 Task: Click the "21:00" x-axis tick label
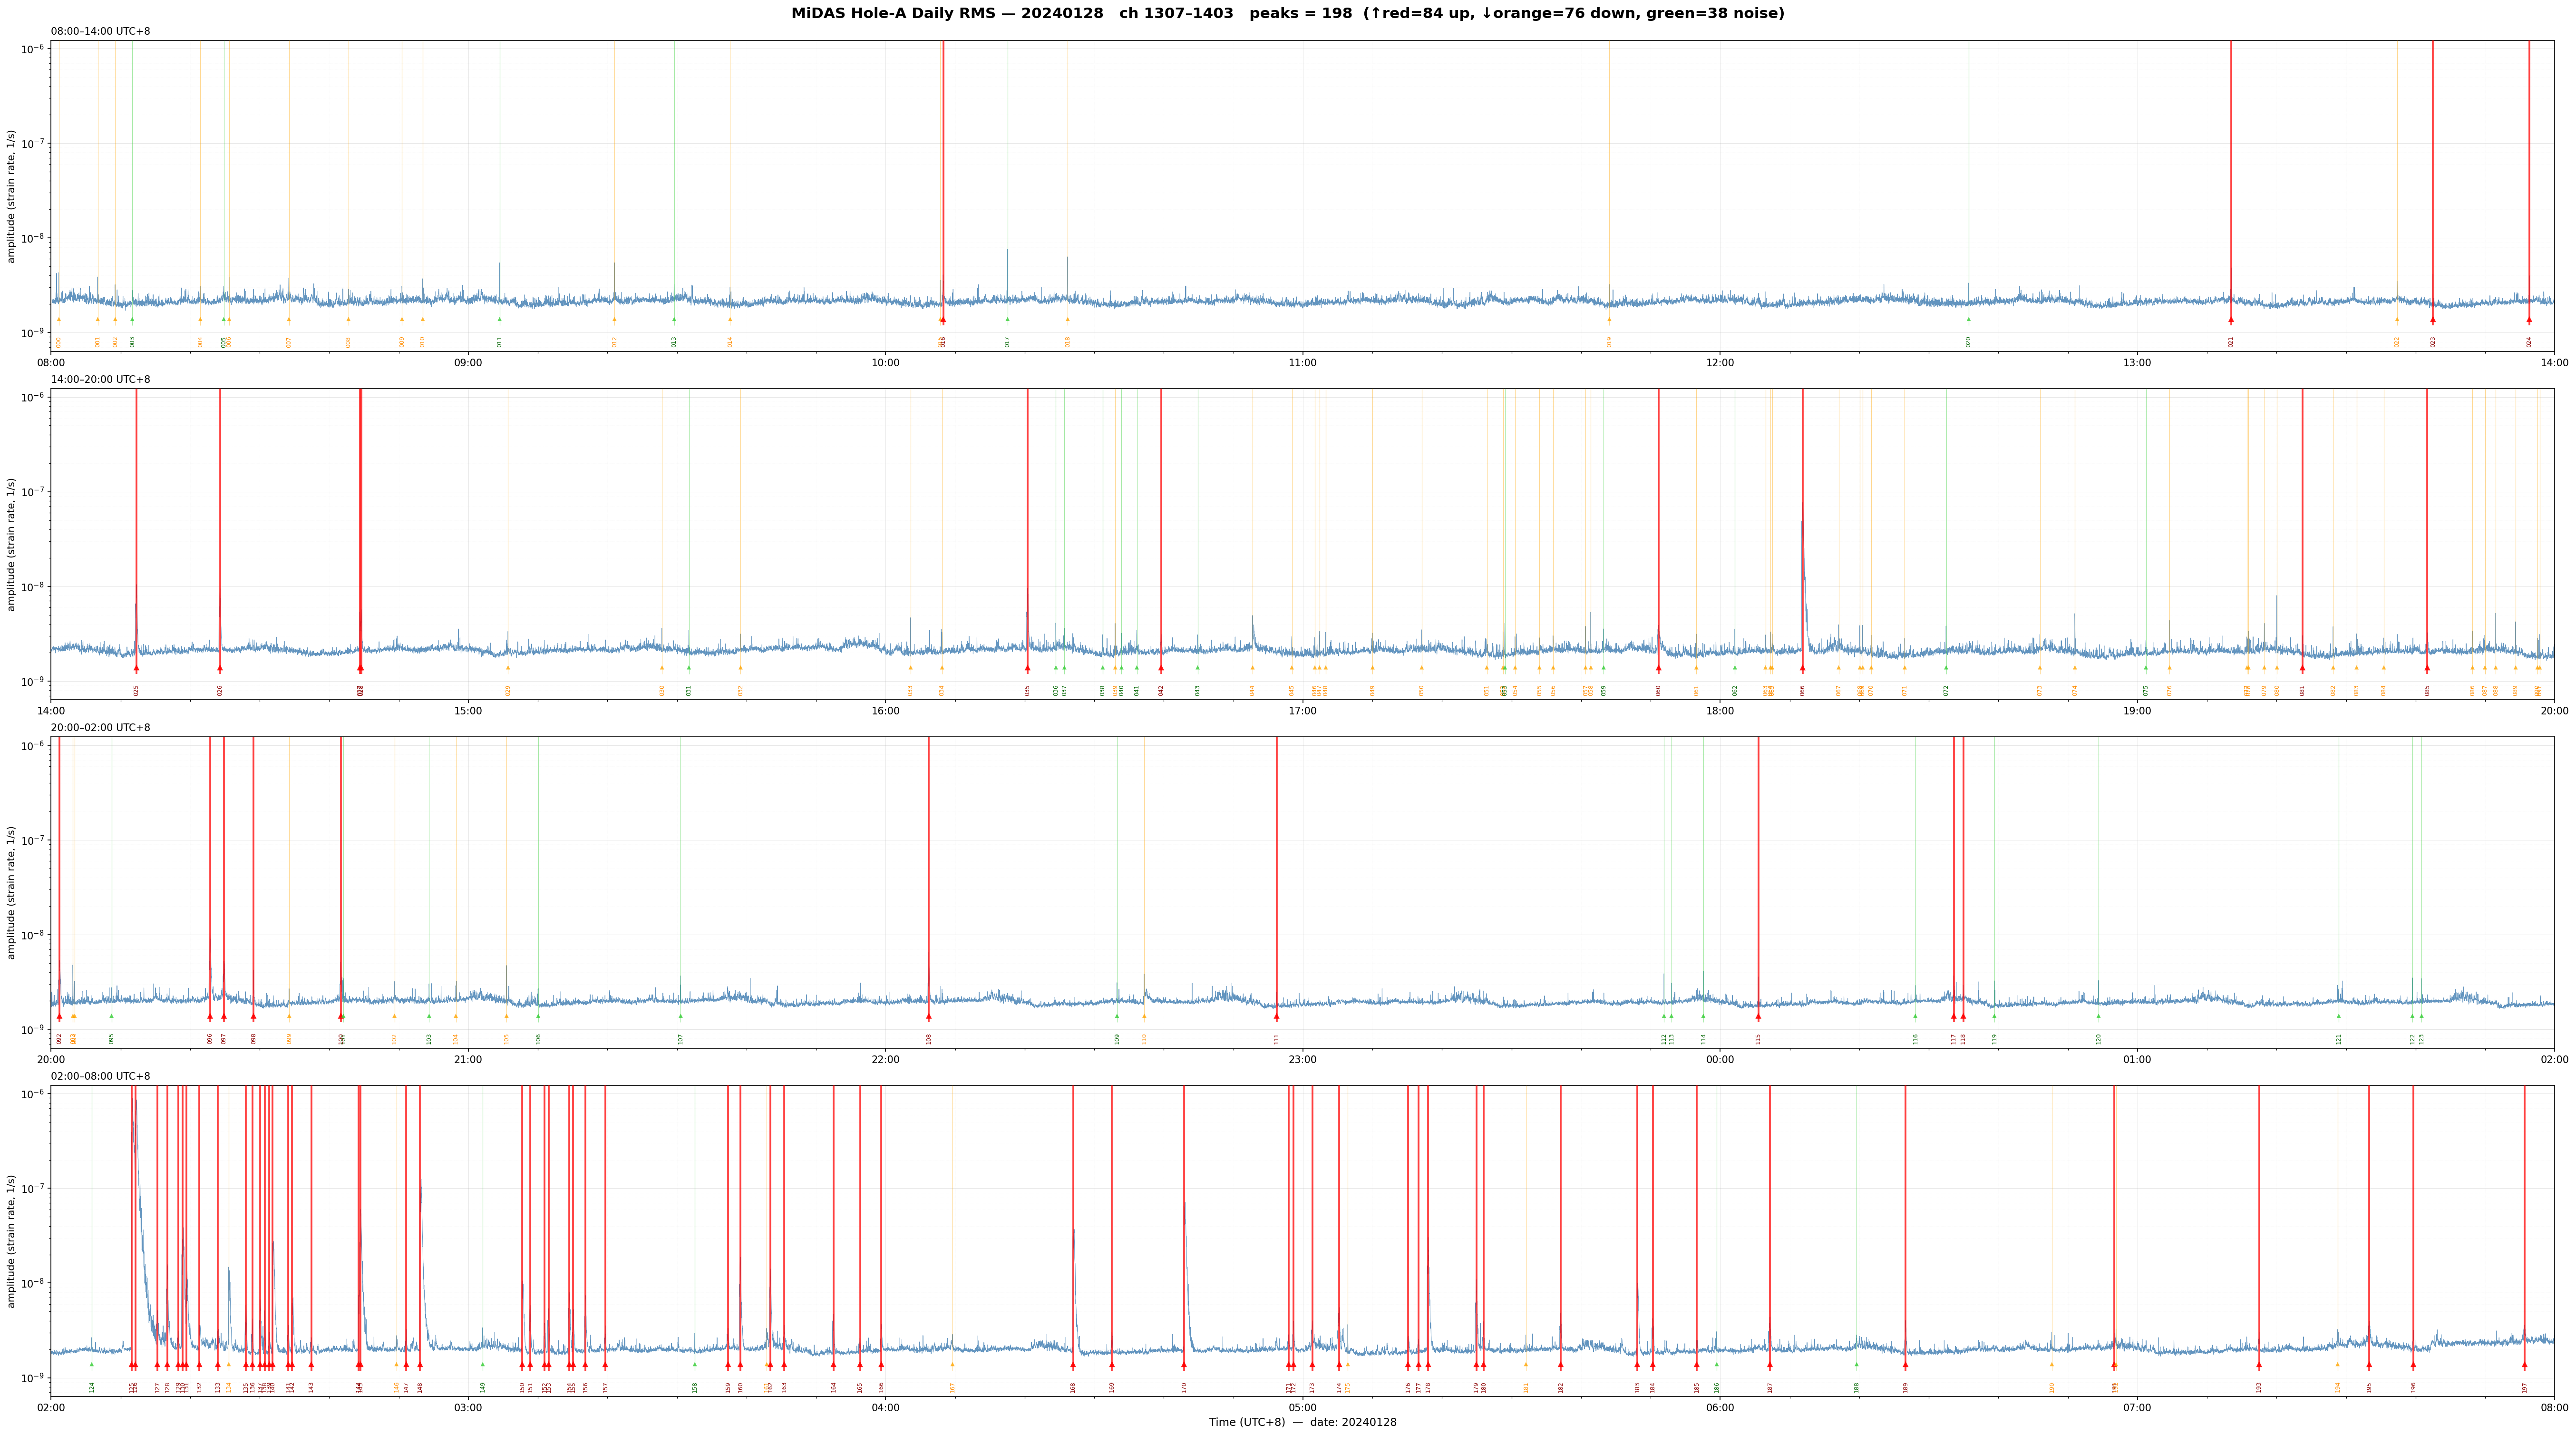[x=468, y=1059]
